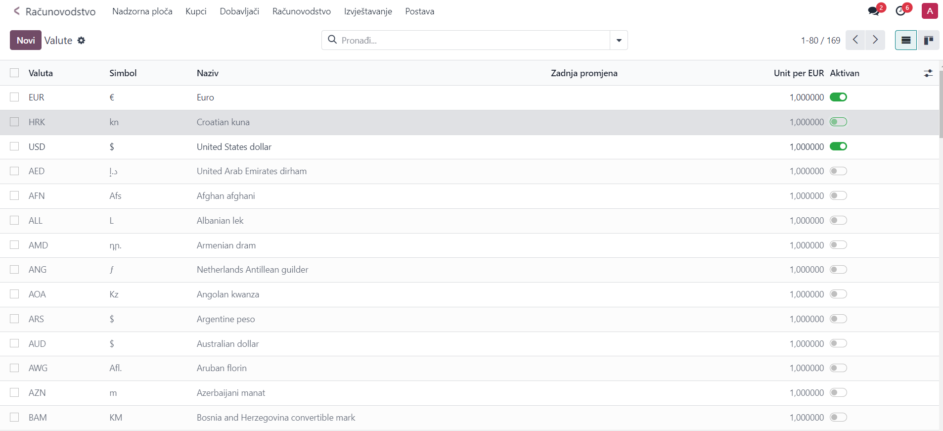Expand the search filter dropdown arrow
Viewport: 943px width, 431px height.
click(619, 40)
